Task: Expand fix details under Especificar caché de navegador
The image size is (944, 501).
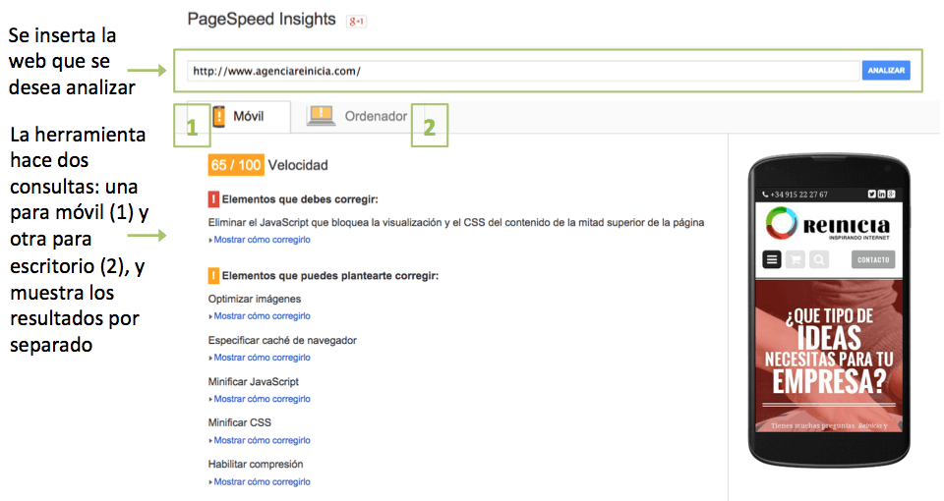Action: click(262, 358)
